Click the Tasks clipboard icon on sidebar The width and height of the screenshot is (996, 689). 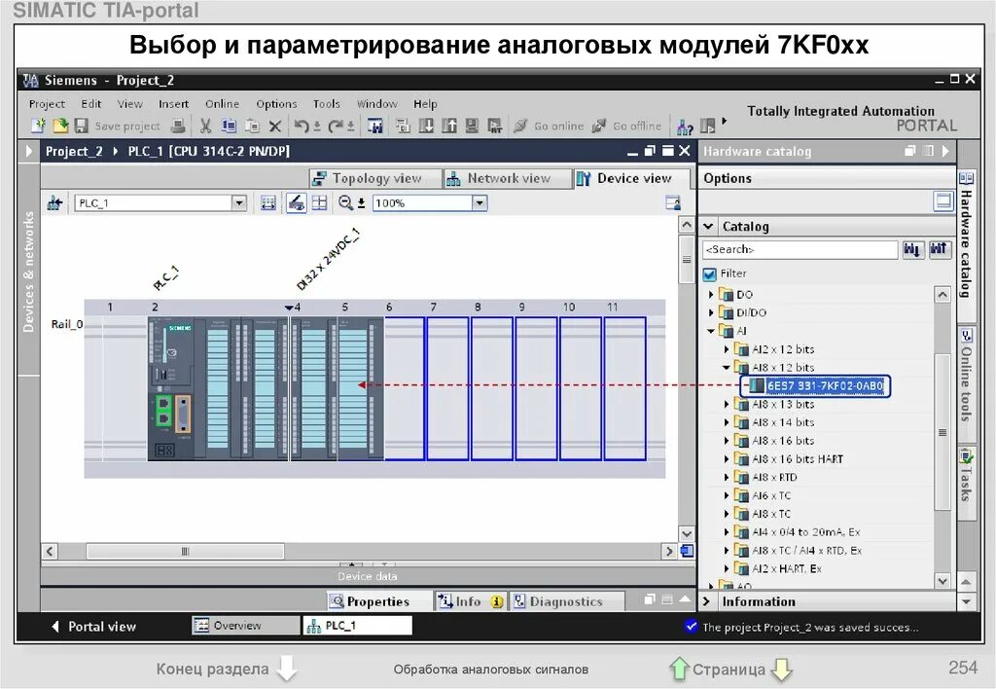966,456
